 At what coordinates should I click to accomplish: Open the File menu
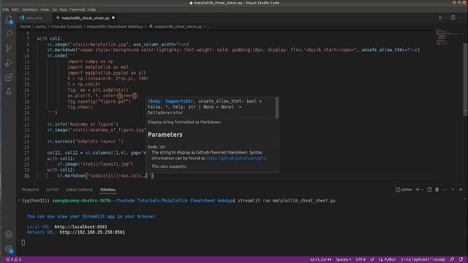pos(6,9)
